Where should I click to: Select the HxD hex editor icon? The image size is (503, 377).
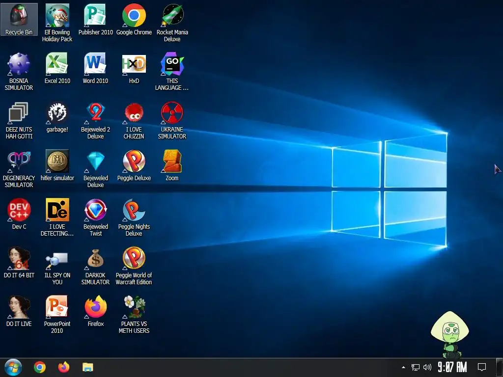(134, 68)
